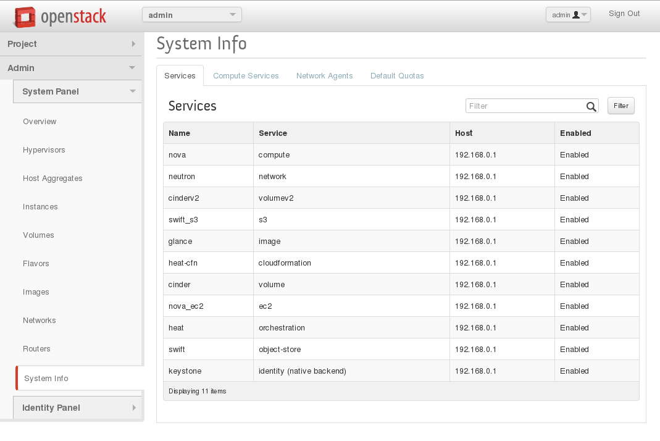660x441 pixels.
Task: Open the Instances page
Action: click(40, 207)
